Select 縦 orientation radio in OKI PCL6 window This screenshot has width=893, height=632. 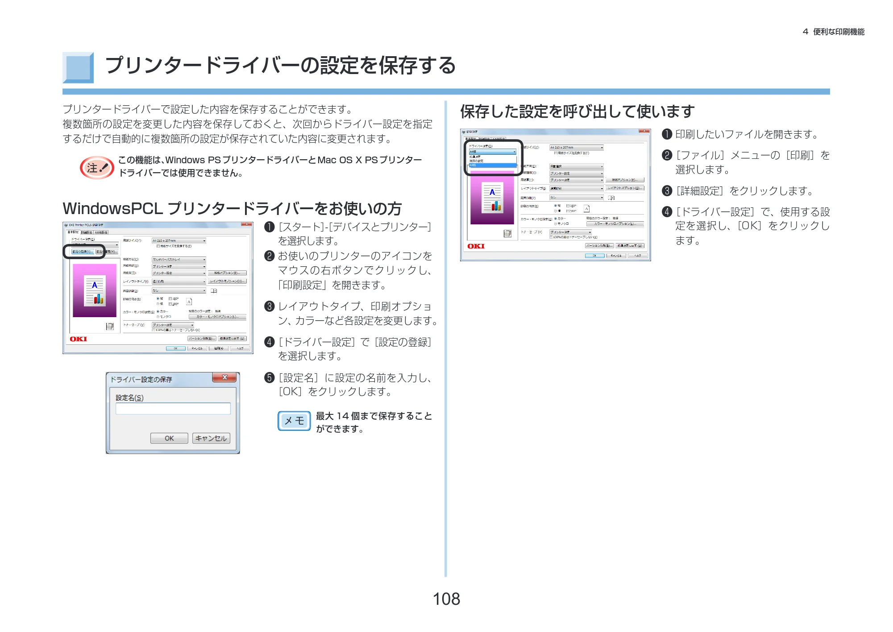pos(158,298)
